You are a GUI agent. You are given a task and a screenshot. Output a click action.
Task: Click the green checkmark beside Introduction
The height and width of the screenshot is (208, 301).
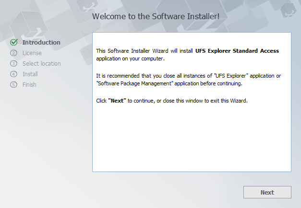[14, 42]
